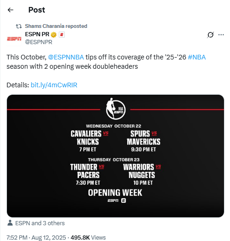The width and height of the screenshot is (230, 241).
Task: Click the @ESPNPR handle
Action: pos(38,42)
